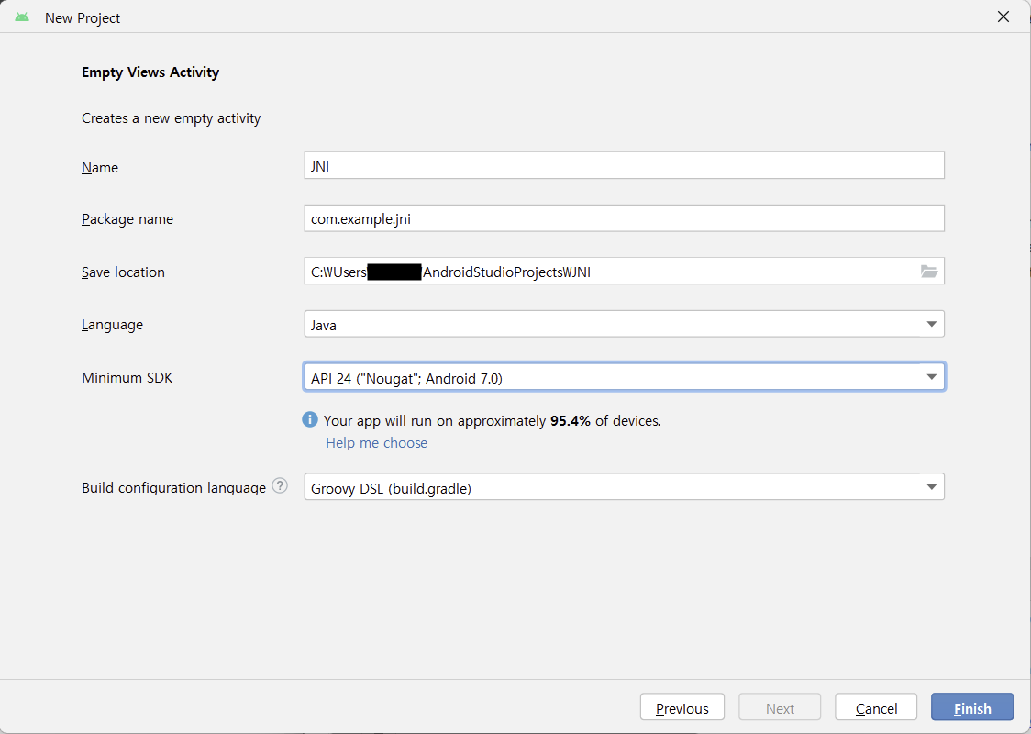Click the Minimum SDK label
The image size is (1031, 734).
point(127,377)
